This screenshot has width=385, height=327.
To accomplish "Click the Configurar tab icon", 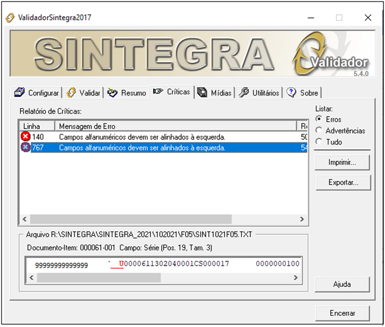I will (19, 92).
